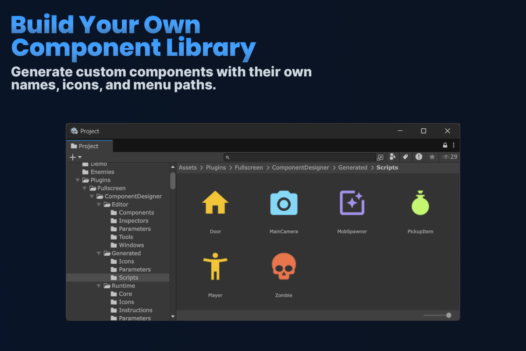Toggle the Project panel lock
Viewport: 526px width, 351px height.
coord(445,145)
